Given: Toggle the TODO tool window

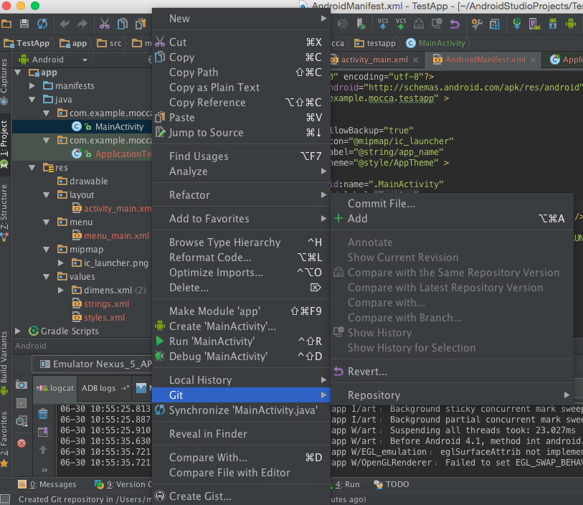Looking at the screenshot, I should (392, 484).
